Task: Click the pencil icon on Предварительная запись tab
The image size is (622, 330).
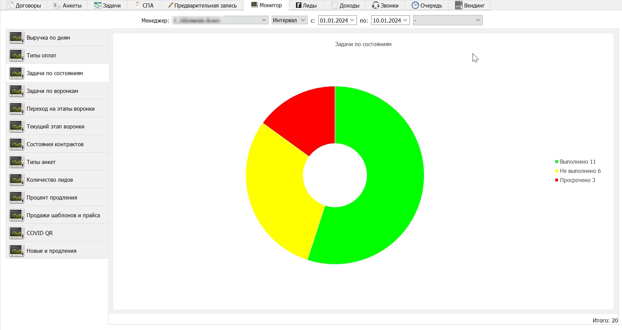Action: [170, 5]
